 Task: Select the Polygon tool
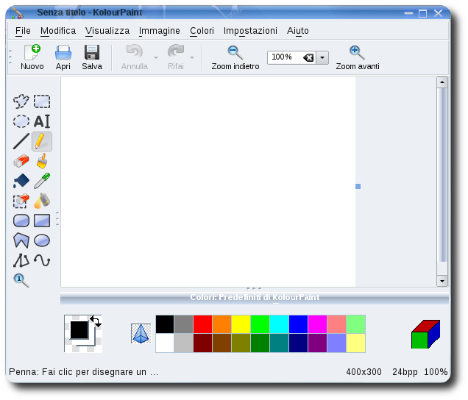[x=21, y=240]
